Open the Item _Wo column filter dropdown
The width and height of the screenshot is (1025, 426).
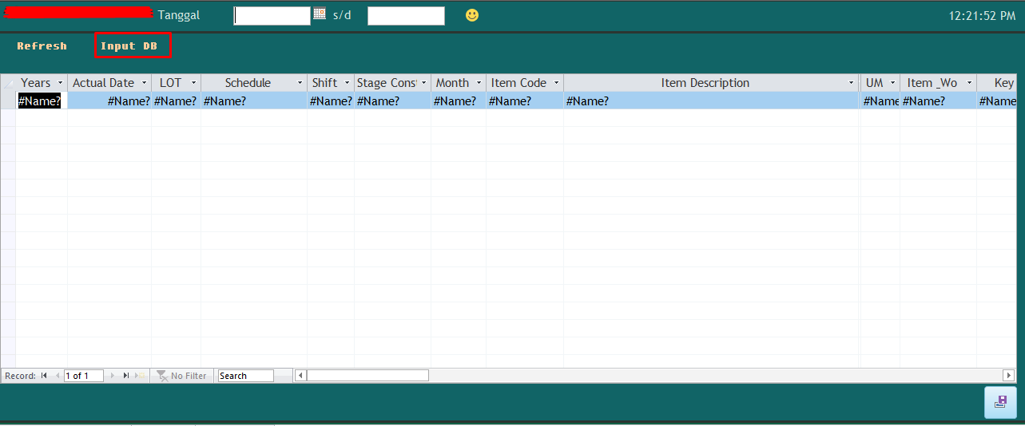pos(969,83)
